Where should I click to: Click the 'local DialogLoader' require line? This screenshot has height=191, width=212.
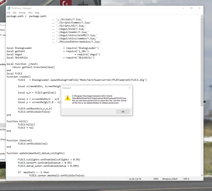(x=52, y=48)
